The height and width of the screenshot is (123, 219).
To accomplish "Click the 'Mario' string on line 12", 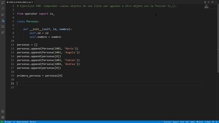I will [x=69, y=49].
